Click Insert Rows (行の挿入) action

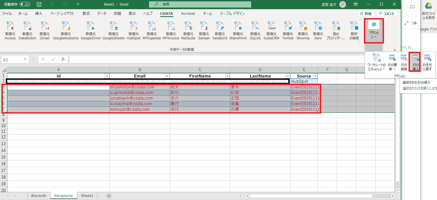point(416,62)
